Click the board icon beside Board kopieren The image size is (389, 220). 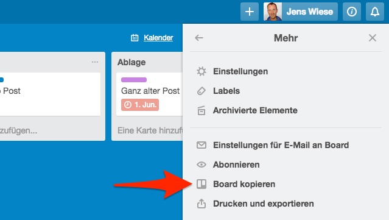(202, 184)
